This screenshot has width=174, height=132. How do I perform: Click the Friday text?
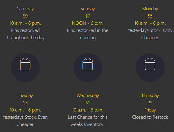150,110
